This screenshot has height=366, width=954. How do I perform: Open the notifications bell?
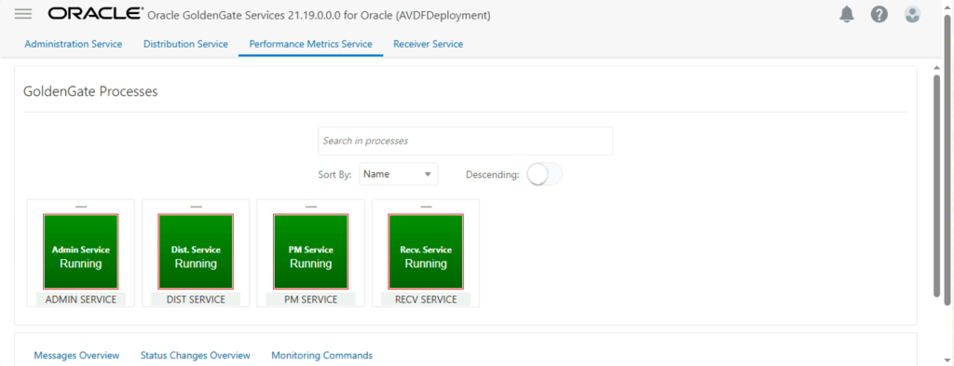click(847, 15)
